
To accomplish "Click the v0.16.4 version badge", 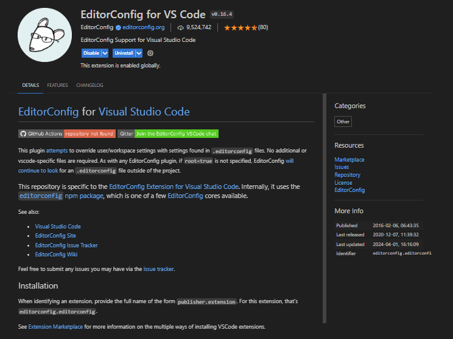I will [222, 13].
